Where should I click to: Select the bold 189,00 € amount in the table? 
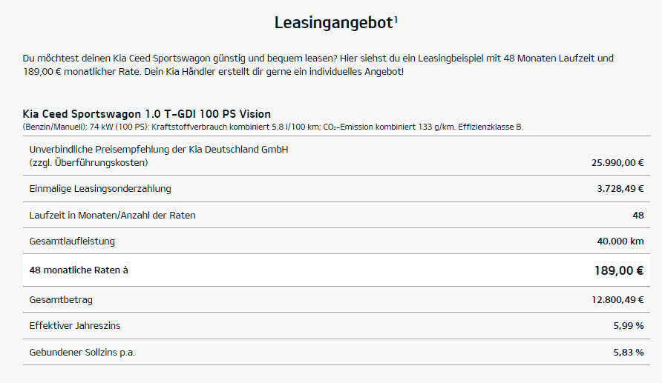point(618,270)
